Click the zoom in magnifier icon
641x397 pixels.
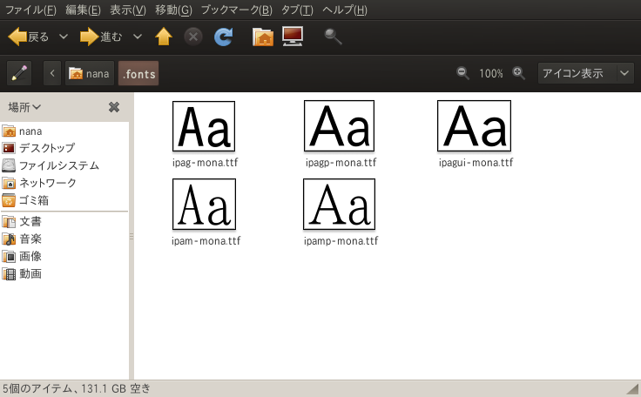point(518,73)
